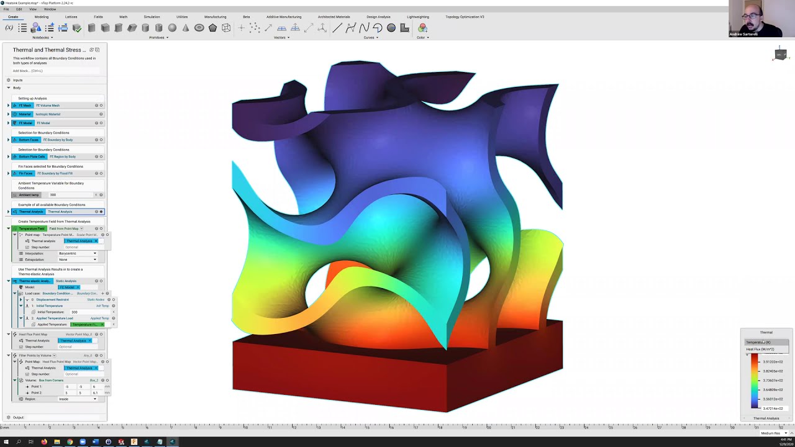Select the coordinate frame axes tool
The height and width of the screenshot is (447, 795).
click(x=322, y=28)
